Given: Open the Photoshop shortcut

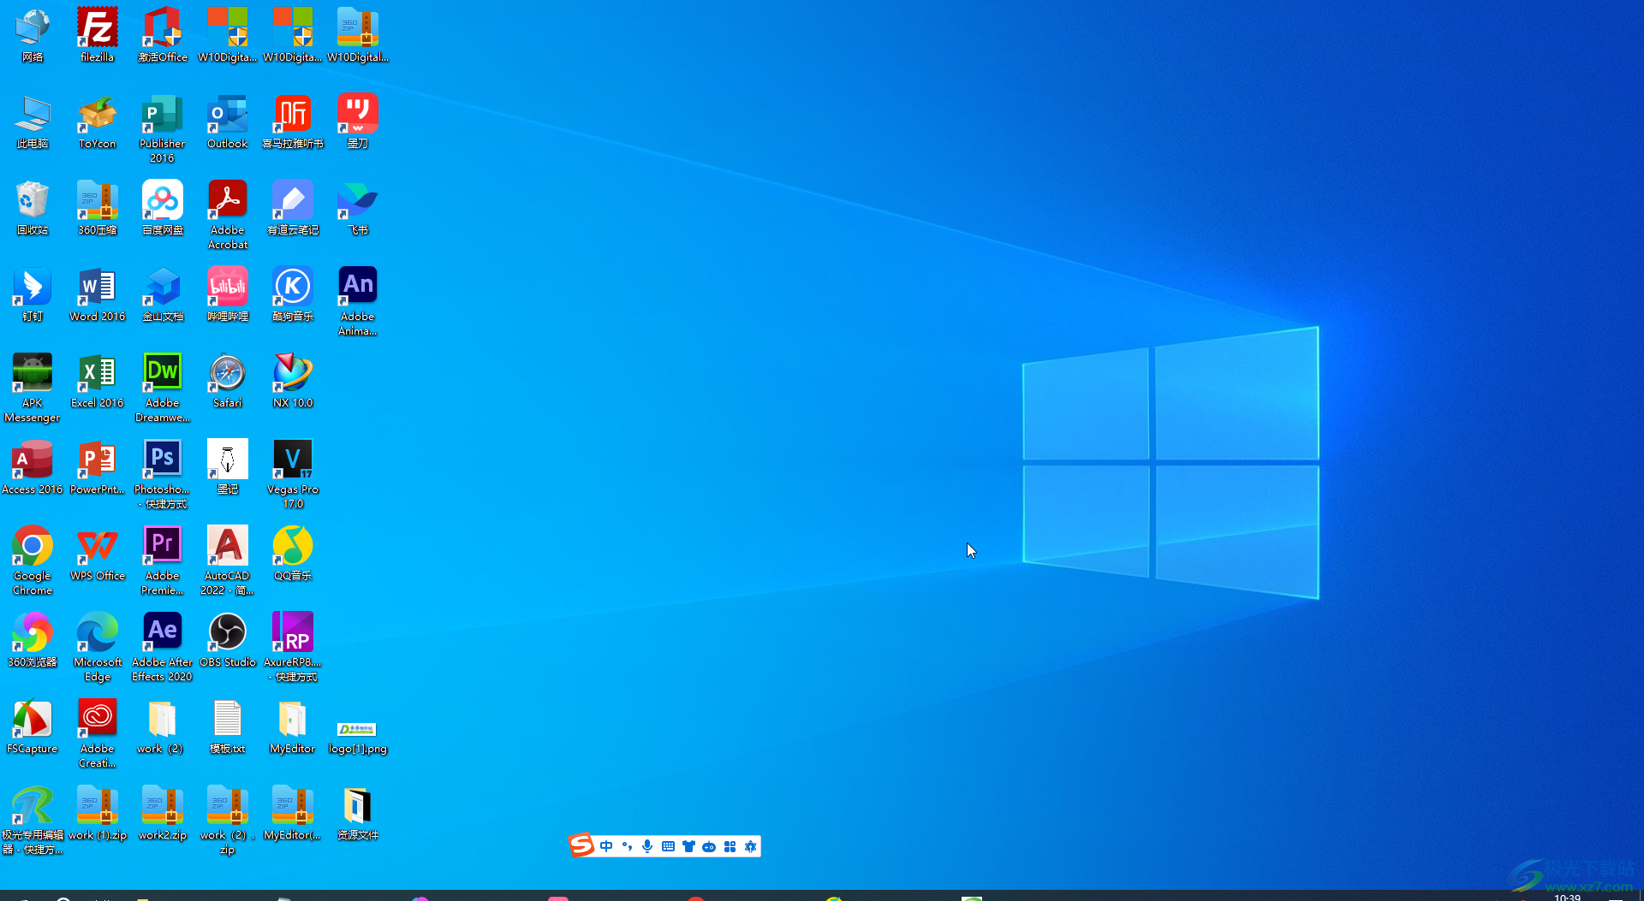Looking at the screenshot, I should [x=163, y=474].
